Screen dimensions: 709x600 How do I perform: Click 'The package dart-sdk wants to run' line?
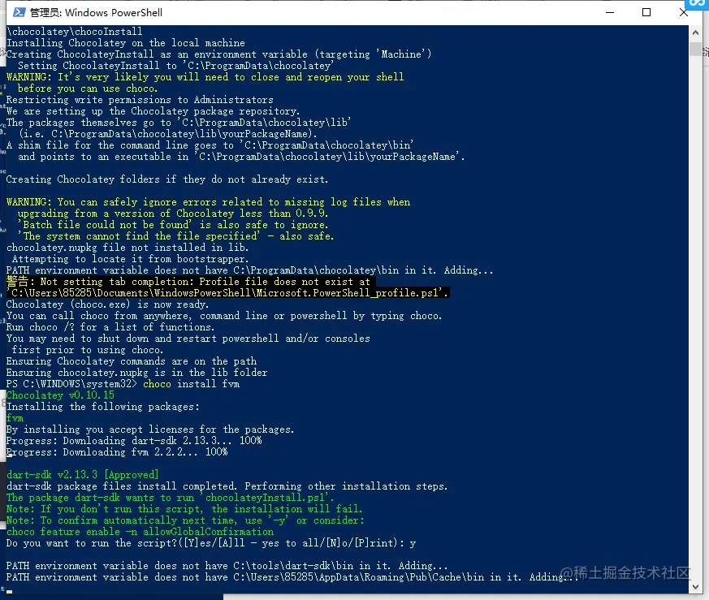pyautogui.click(x=171, y=498)
